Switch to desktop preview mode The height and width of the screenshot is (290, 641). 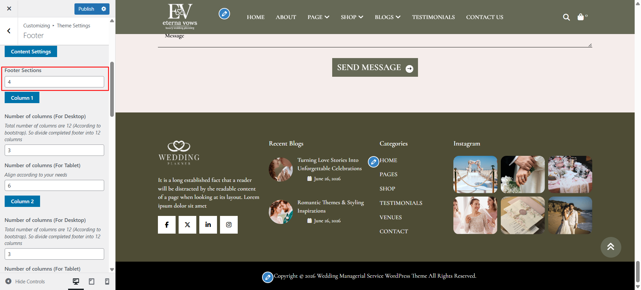point(76,281)
